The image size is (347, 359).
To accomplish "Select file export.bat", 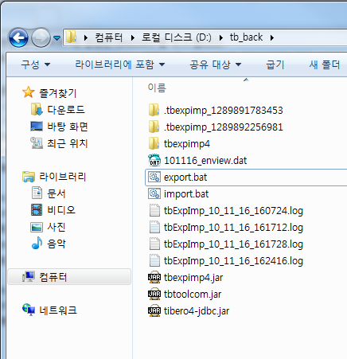I will [185, 178].
